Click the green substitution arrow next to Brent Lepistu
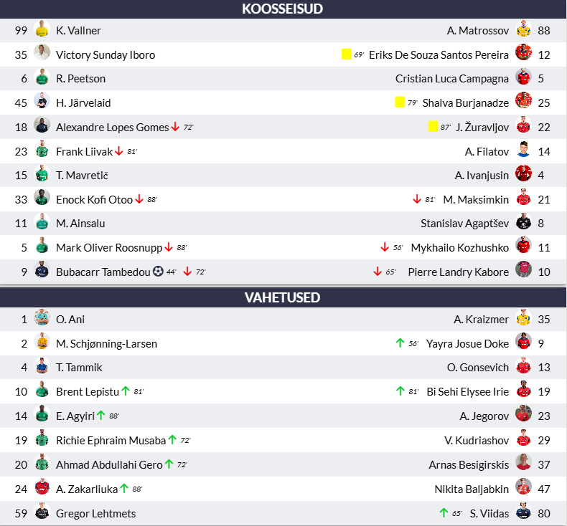The image size is (567, 526). point(126,391)
